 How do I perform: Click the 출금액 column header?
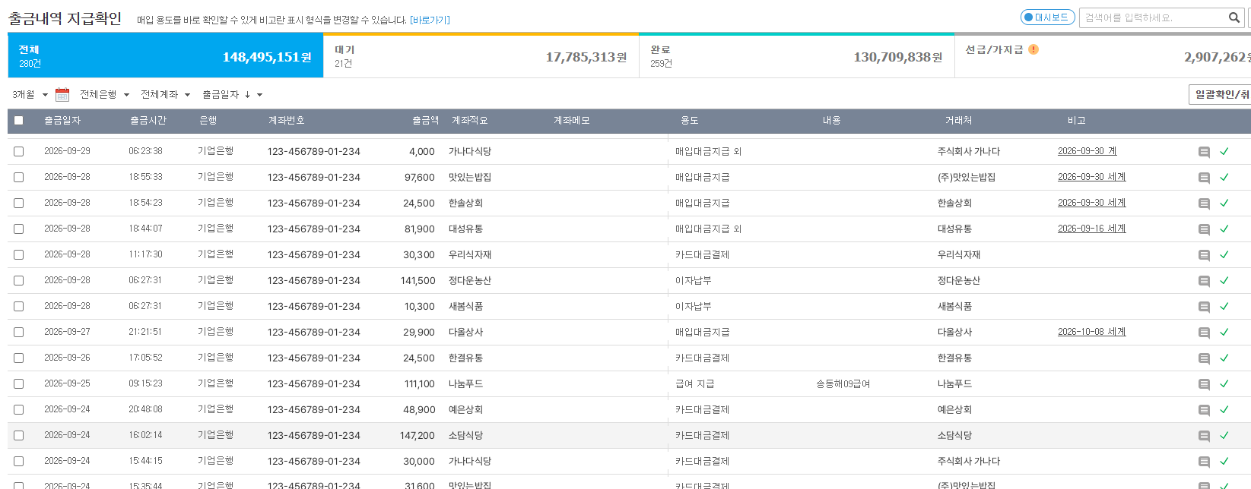coord(425,121)
